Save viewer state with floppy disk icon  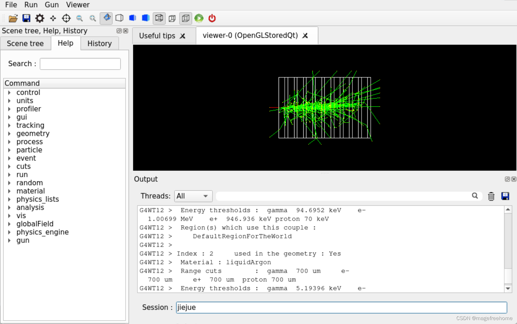tap(27, 18)
